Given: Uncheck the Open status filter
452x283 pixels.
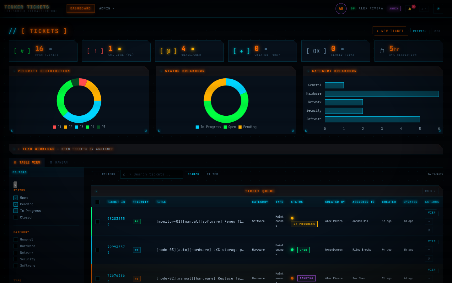Looking at the screenshot, I should [16, 198].
